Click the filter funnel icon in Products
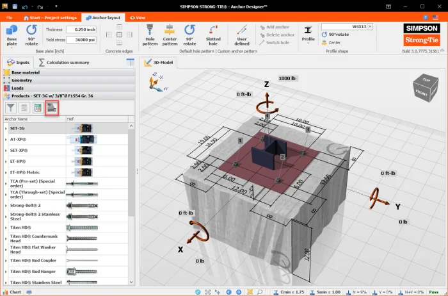Viewport: 448px width, 296px height. [11, 108]
